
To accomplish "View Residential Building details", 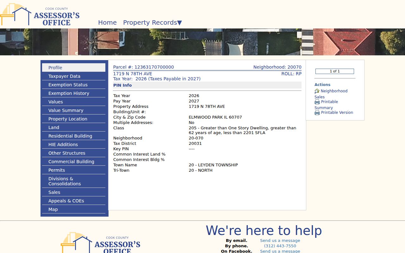I will tap(74, 136).
